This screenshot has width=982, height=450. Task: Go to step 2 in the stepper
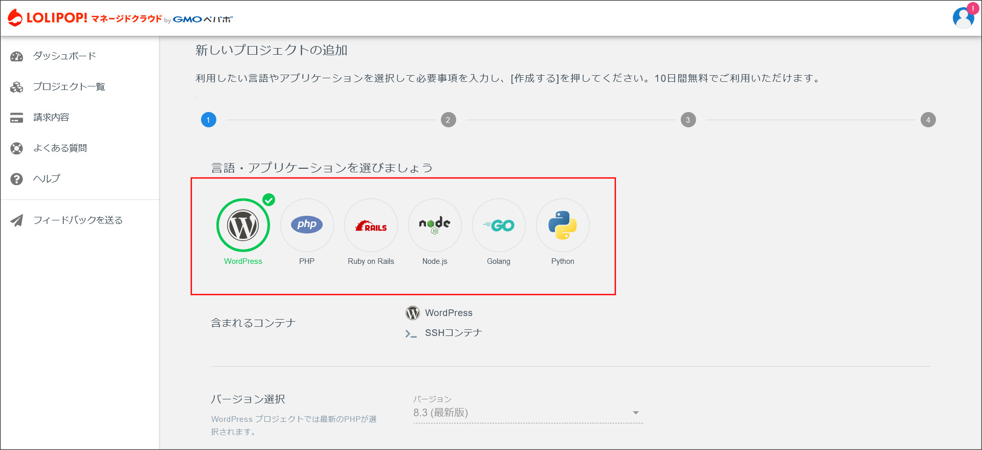click(449, 120)
